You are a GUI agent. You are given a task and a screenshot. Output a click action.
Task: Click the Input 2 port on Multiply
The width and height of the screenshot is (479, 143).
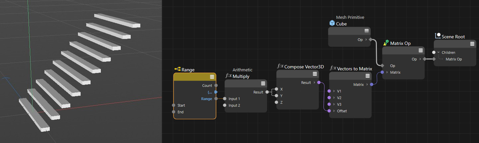pos(225,105)
